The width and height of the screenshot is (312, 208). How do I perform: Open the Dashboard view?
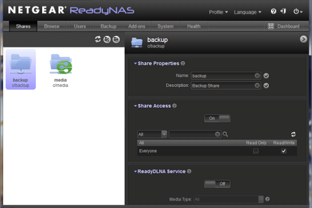click(x=284, y=26)
